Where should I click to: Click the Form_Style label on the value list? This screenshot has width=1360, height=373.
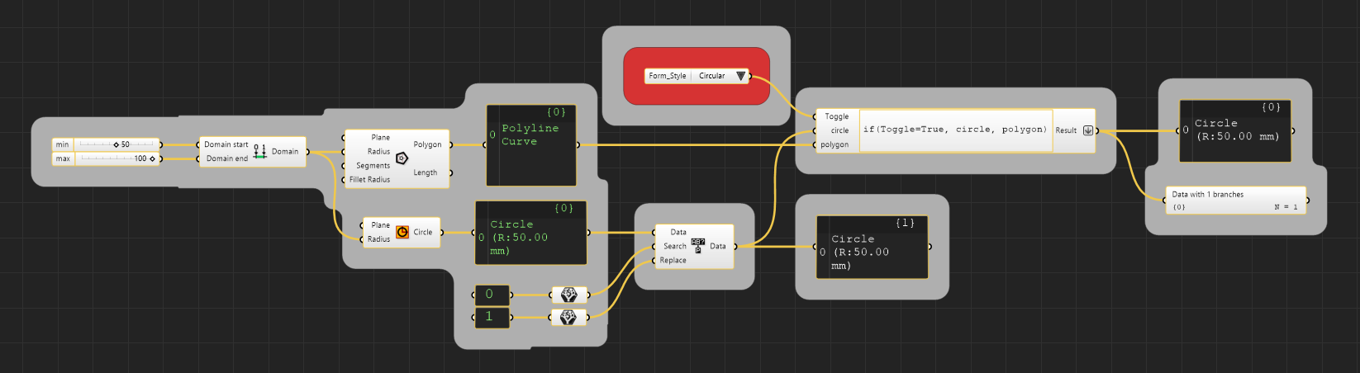668,76
